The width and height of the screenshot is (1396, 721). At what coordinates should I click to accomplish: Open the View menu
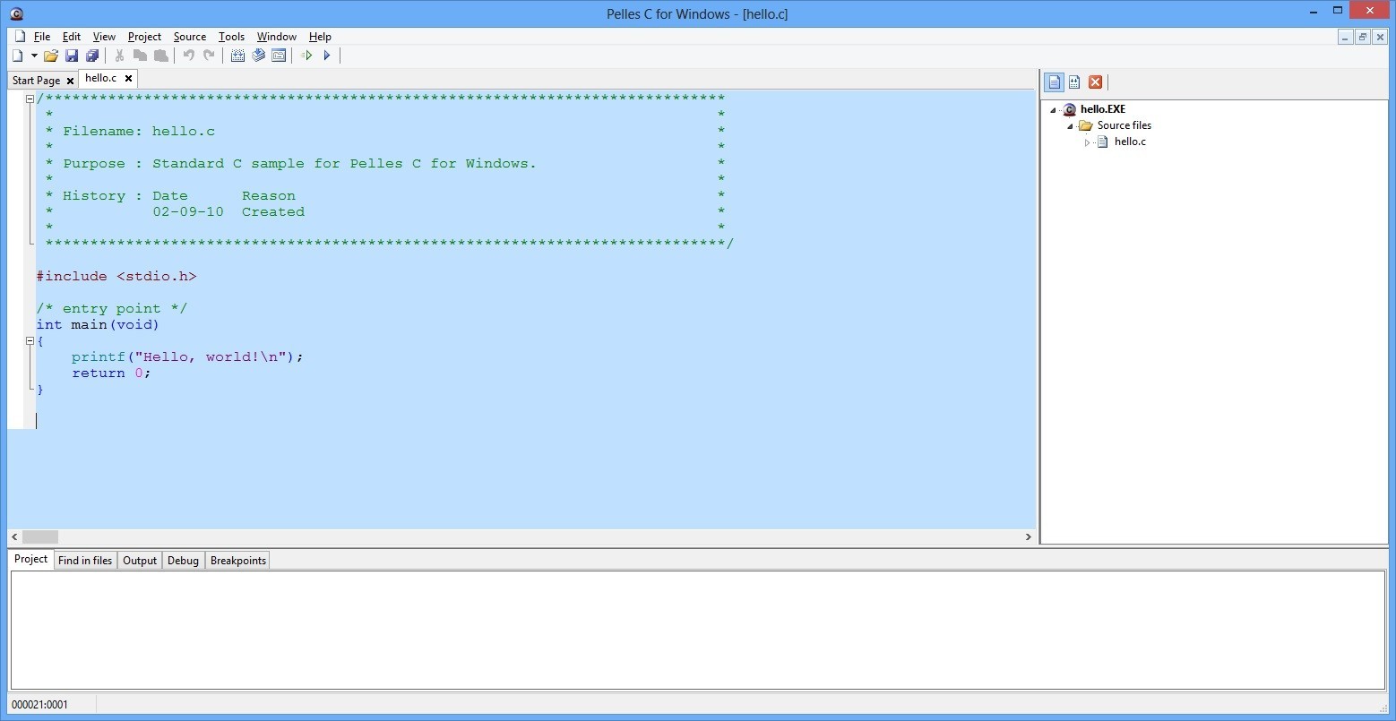click(104, 37)
